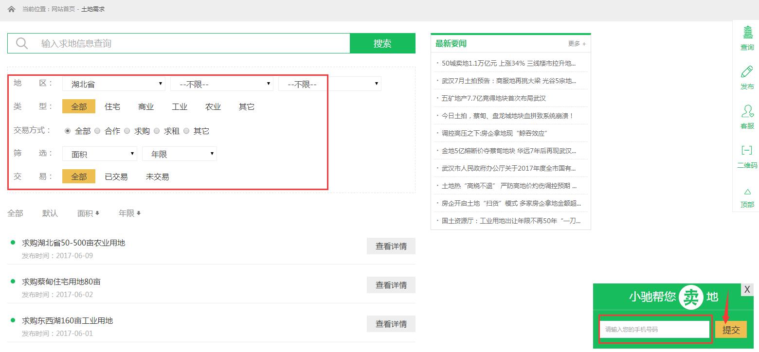Open the district dropdown at row end
The height and width of the screenshot is (352, 759).
330,84
